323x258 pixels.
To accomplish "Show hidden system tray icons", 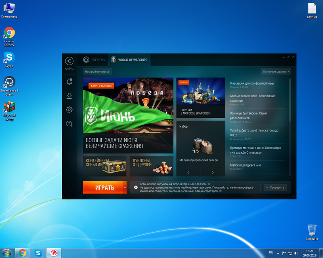I will 278,253.
